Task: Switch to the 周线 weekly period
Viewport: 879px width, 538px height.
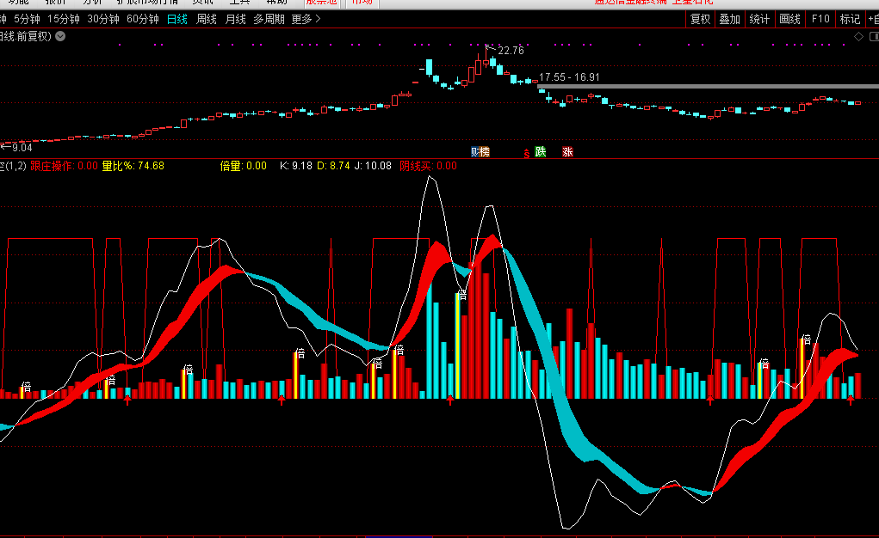Action: point(207,19)
